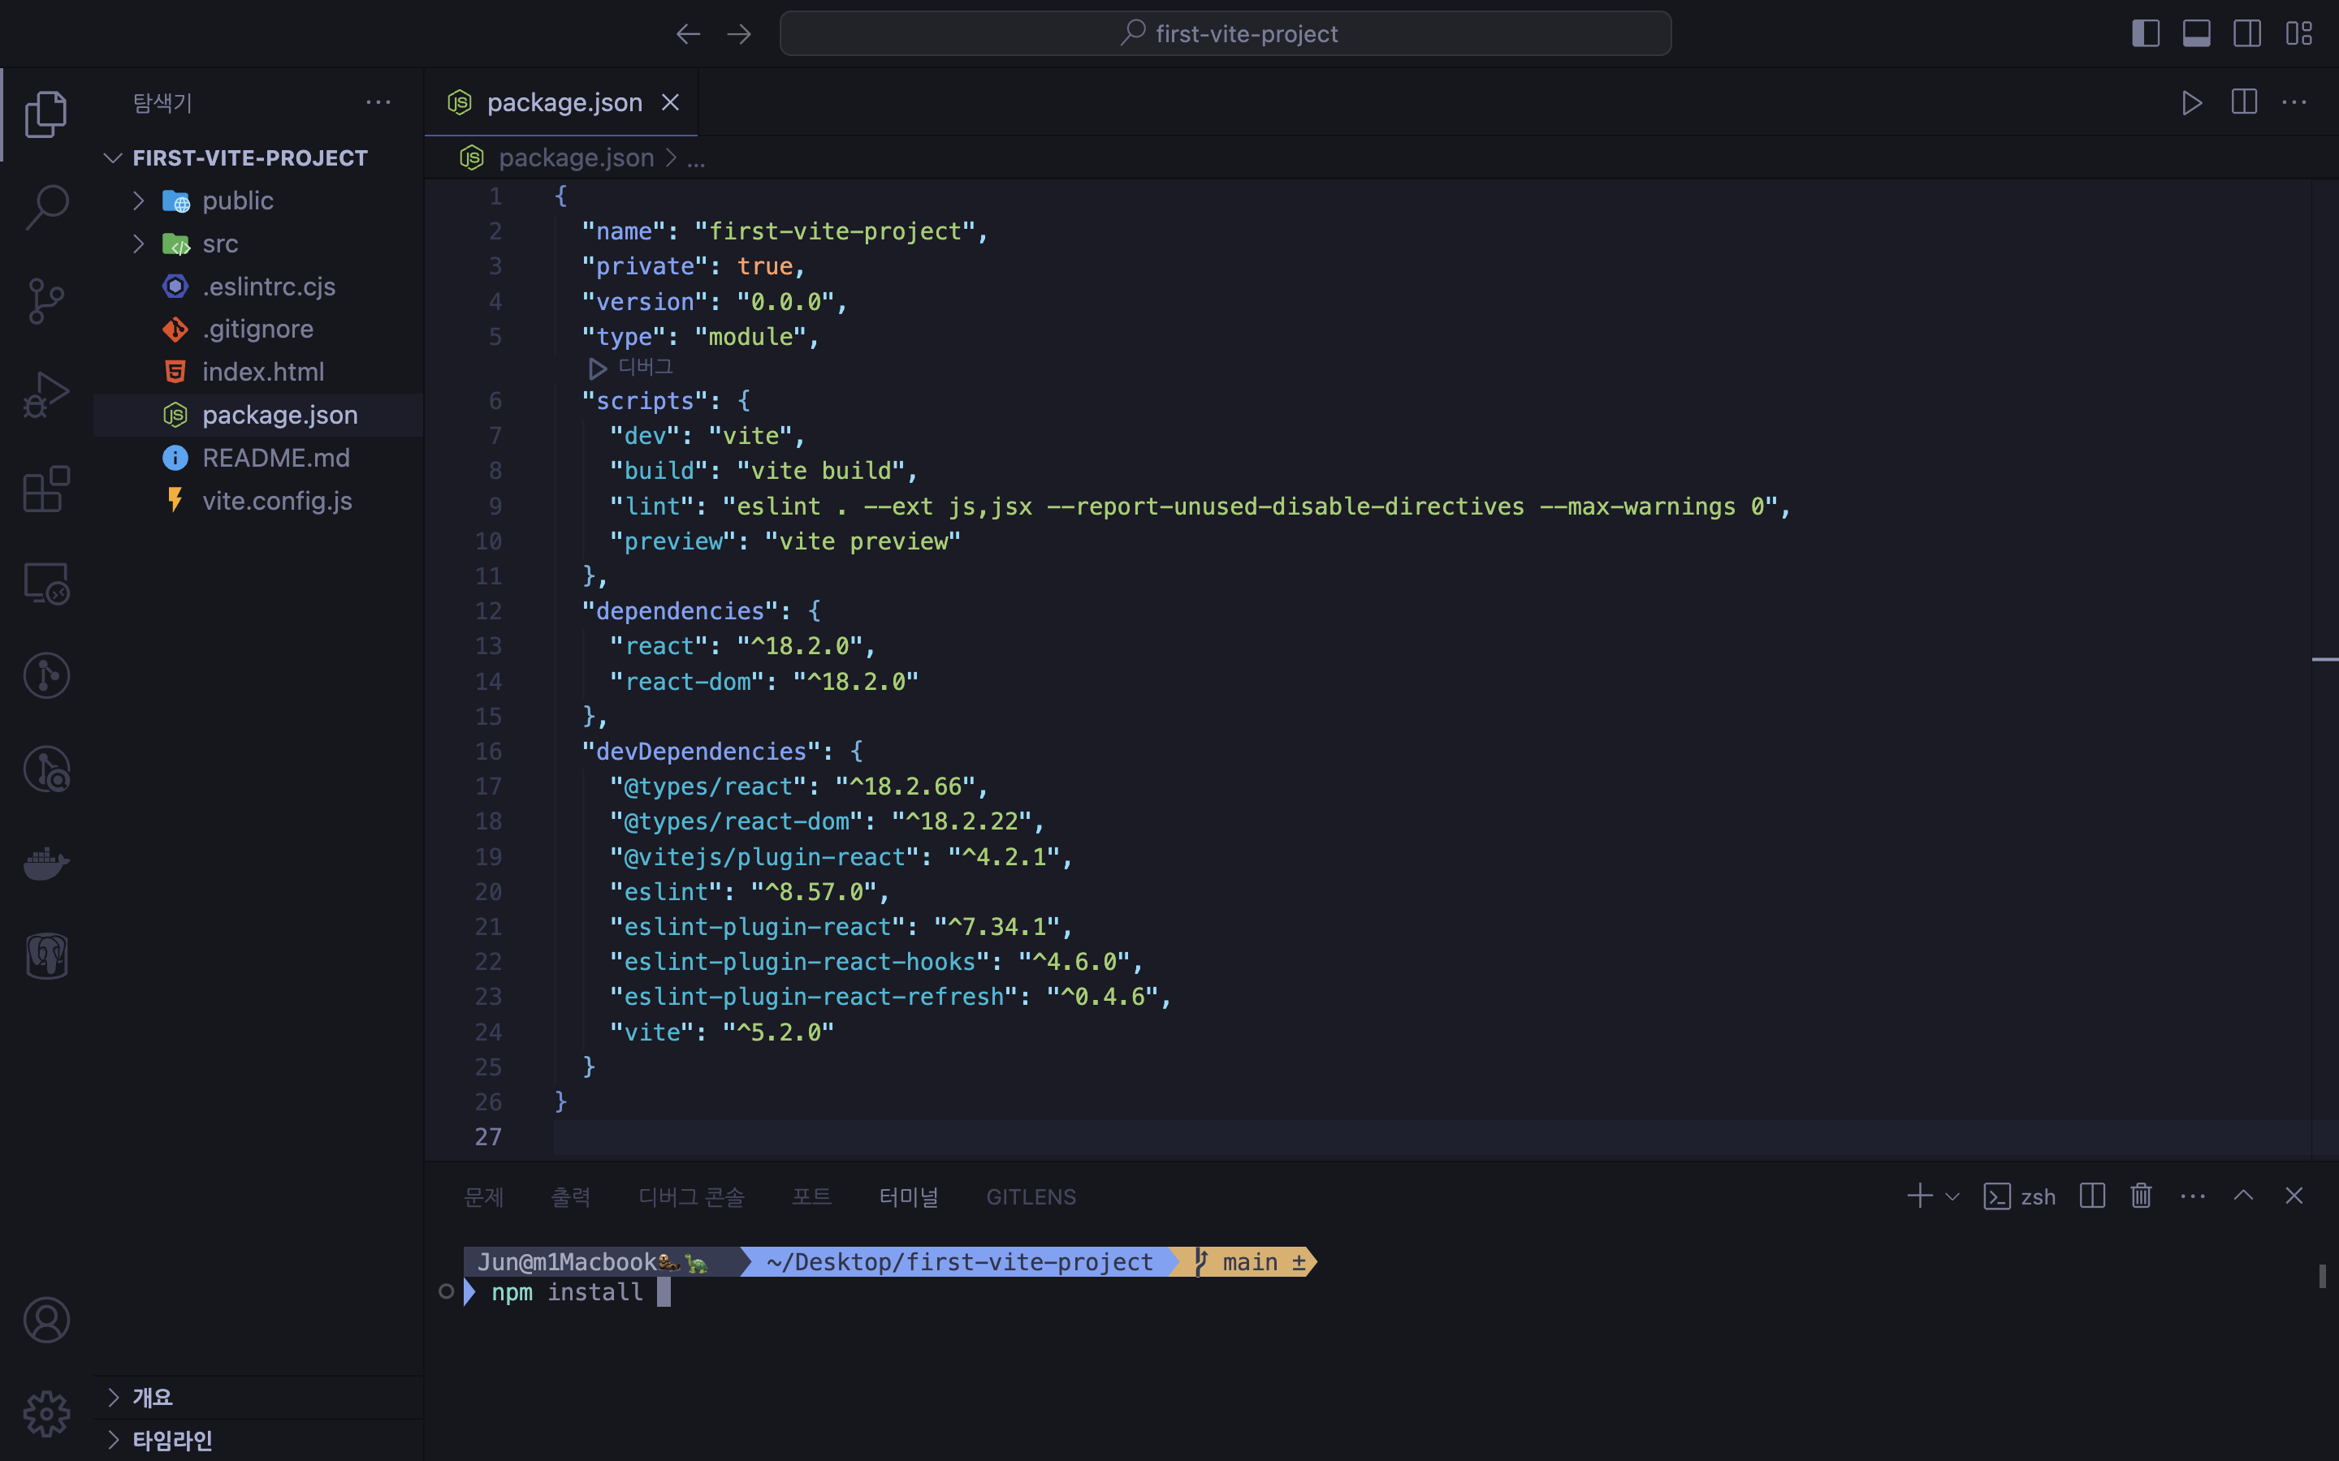The height and width of the screenshot is (1461, 2339).
Task: Toggle the primary sidebar visibility
Action: coord(2145,34)
